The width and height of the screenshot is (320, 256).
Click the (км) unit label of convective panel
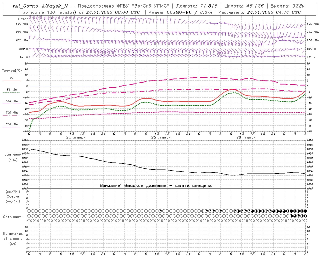tap(13, 243)
